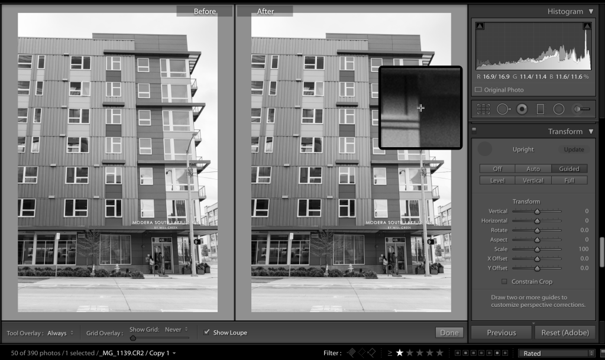Click the Guided Upright tool icon
The height and width of the screenshot is (360, 605).
coord(485,150)
